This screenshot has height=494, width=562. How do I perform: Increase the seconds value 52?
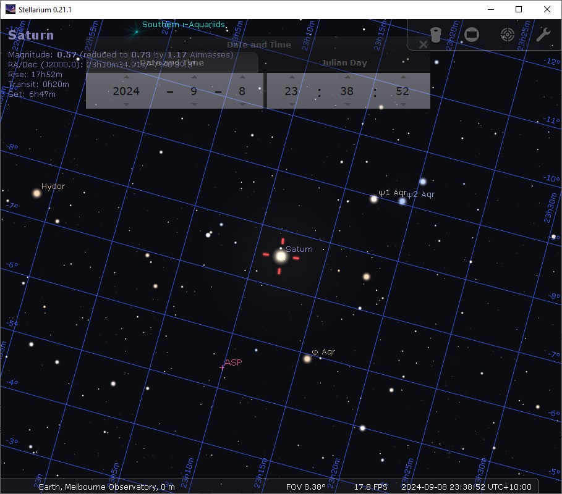coord(403,77)
